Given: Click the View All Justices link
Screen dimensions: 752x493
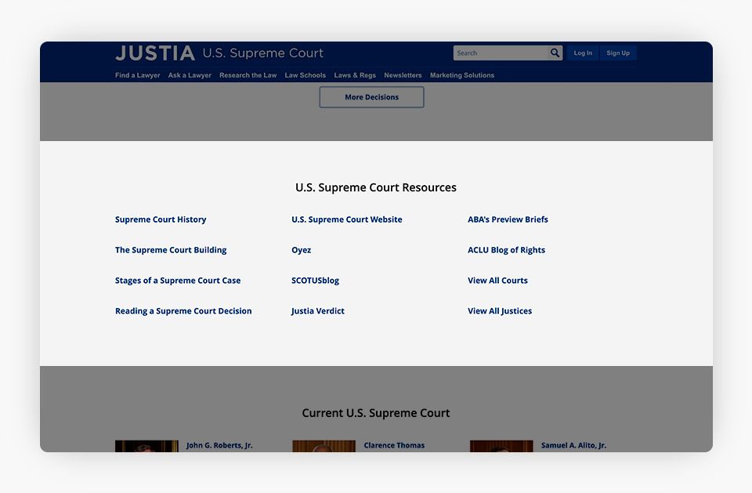Looking at the screenshot, I should tap(500, 311).
